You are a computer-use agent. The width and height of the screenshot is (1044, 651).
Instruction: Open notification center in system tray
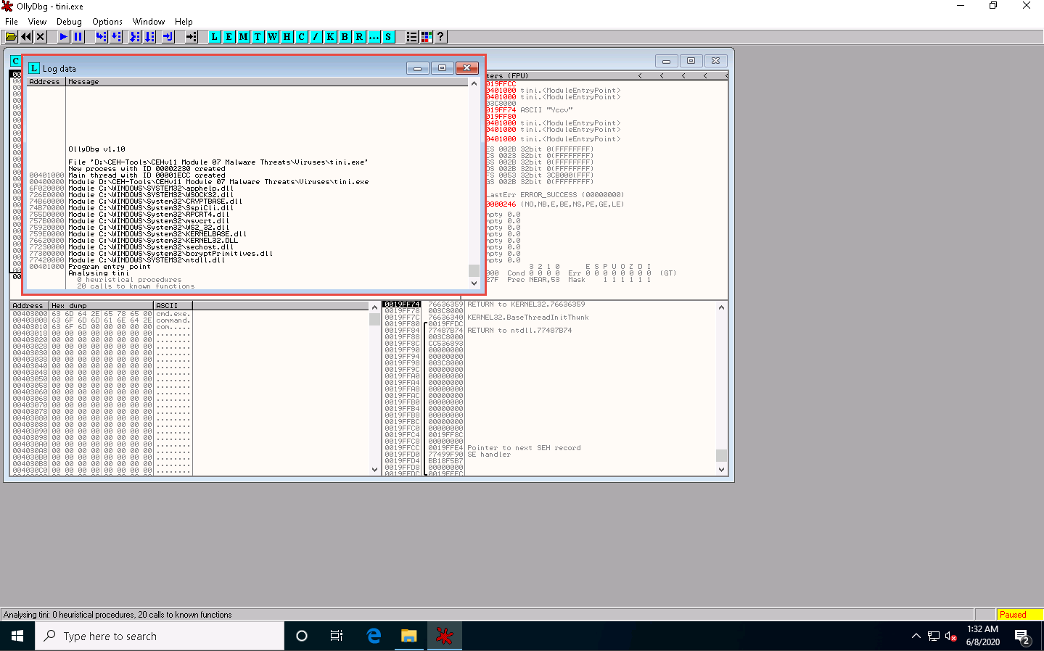tap(1023, 637)
